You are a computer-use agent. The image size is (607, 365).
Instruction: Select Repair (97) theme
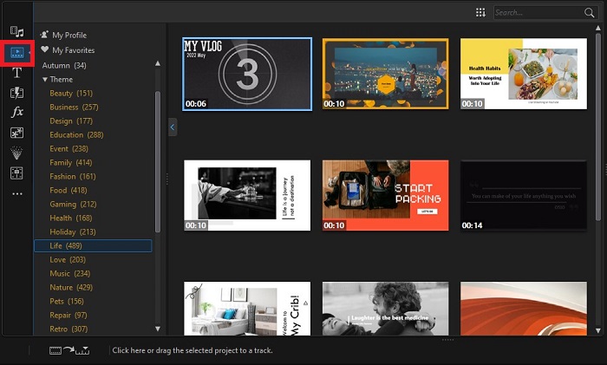(x=69, y=316)
